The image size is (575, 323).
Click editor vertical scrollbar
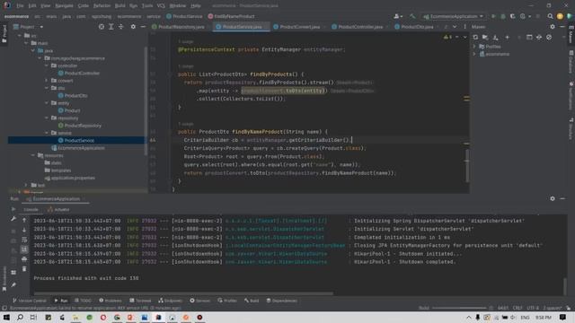[x=467, y=165]
